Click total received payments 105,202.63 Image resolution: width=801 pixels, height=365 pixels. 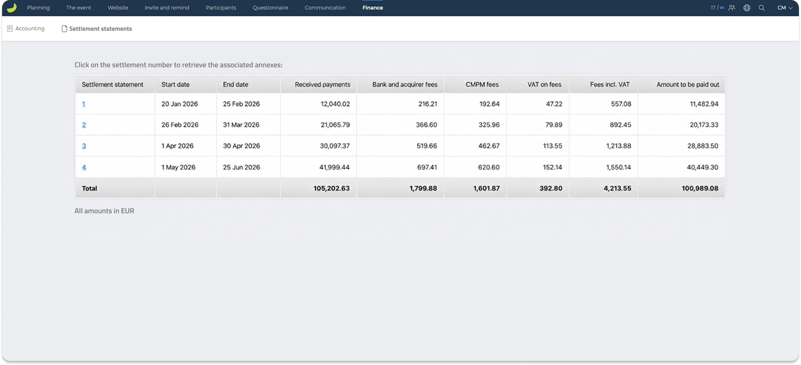tap(332, 188)
